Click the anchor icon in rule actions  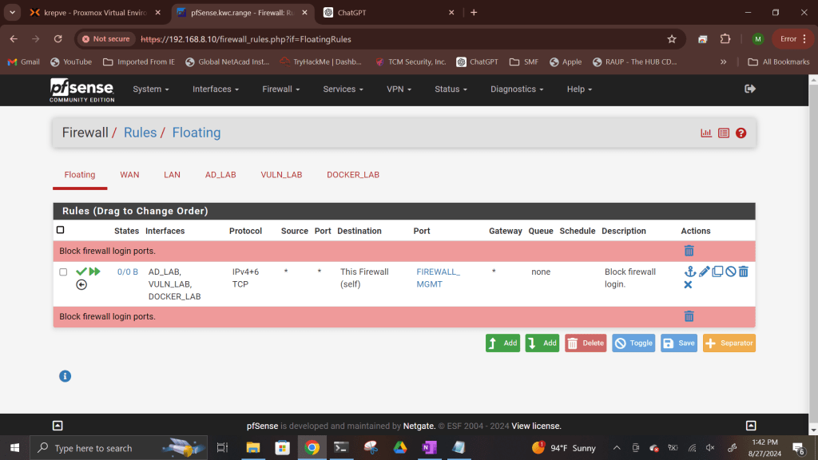690,272
